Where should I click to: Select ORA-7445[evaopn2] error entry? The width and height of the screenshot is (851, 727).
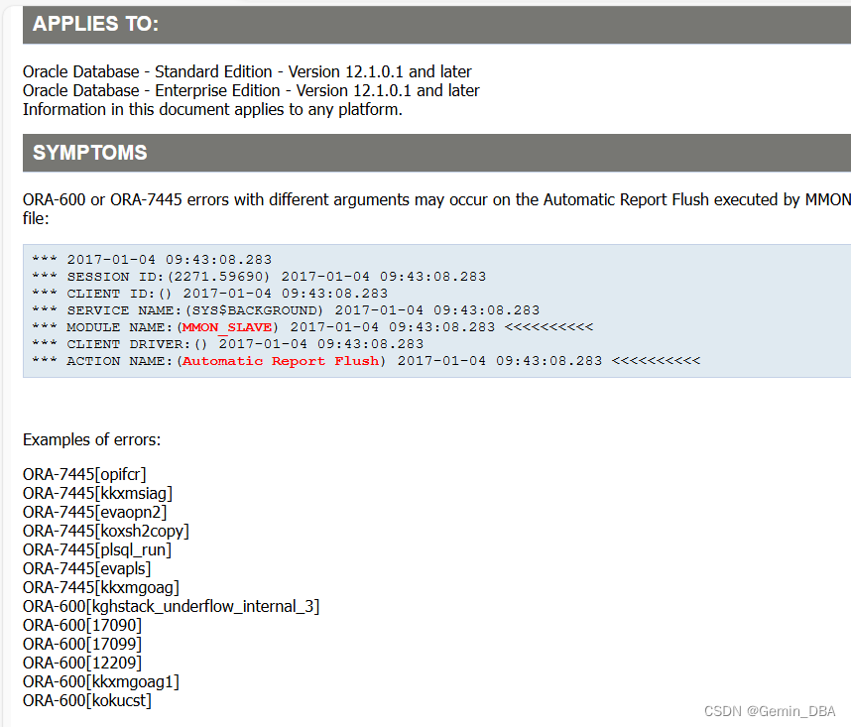coord(95,512)
